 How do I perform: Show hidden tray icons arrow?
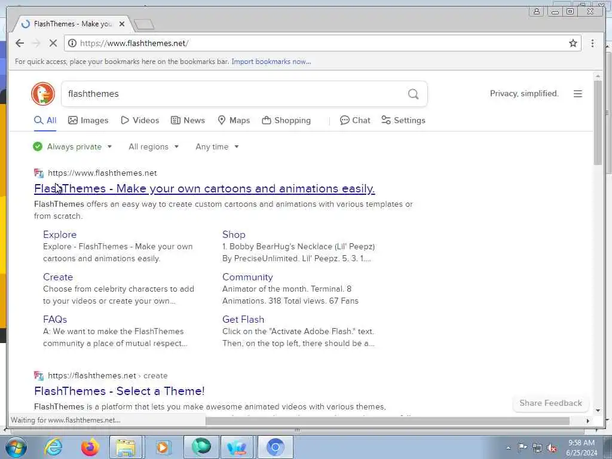point(508,448)
